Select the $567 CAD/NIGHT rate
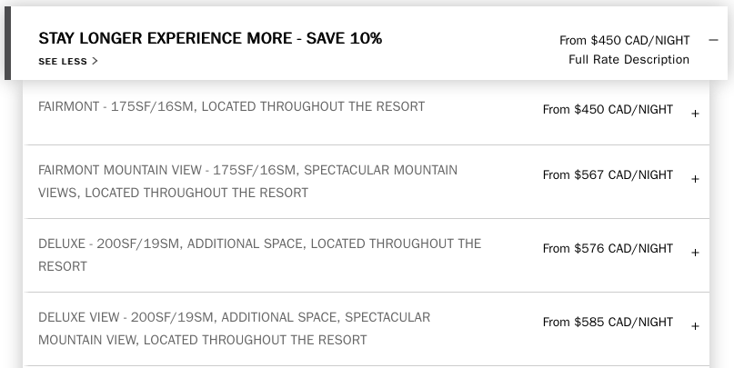Viewport: 734px width, 368px height. click(x=608, y=175)
